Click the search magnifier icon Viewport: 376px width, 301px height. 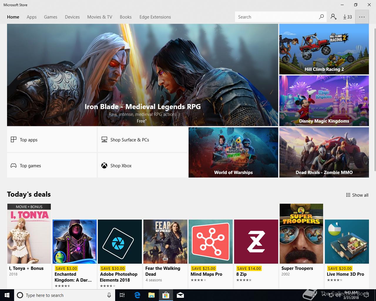click(x=321, y=17)
